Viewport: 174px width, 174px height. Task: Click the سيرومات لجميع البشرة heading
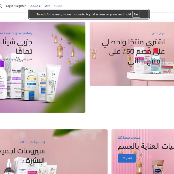23,156
